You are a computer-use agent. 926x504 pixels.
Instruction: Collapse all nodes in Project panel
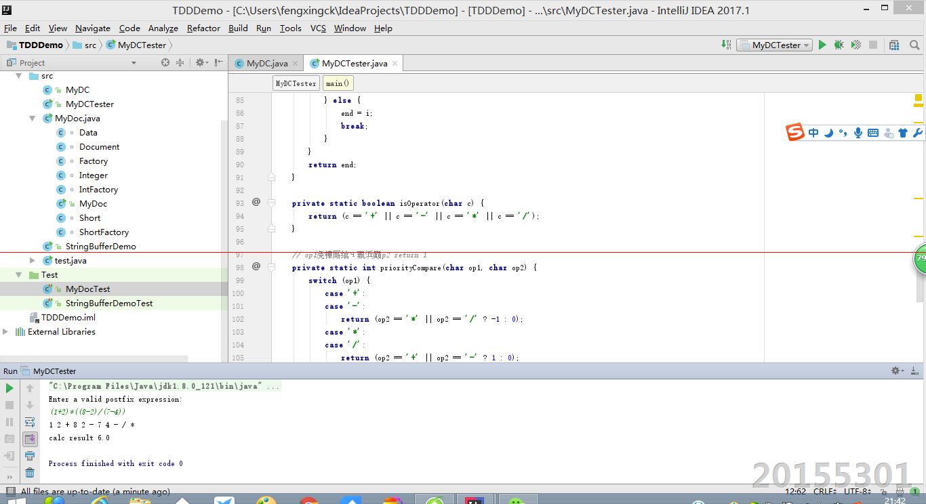pos(180,62)
